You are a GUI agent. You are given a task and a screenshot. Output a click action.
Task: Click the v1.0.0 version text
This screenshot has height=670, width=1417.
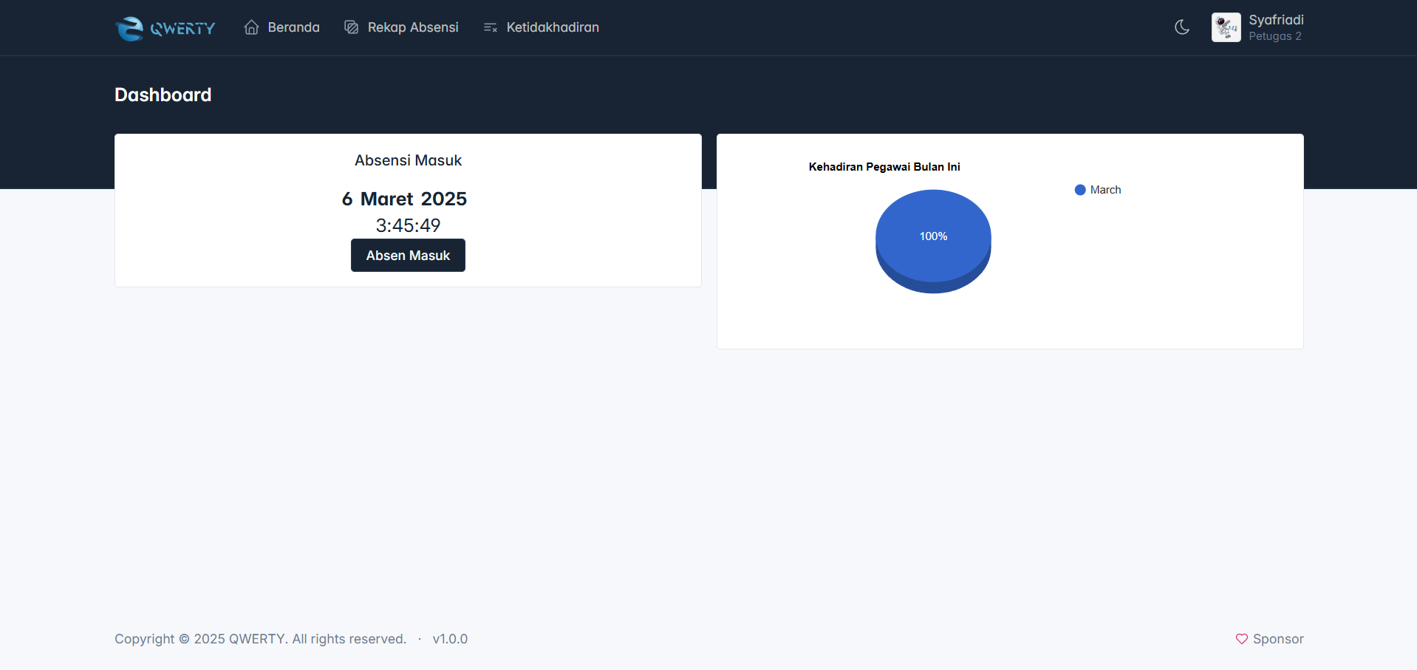point(450,639)
